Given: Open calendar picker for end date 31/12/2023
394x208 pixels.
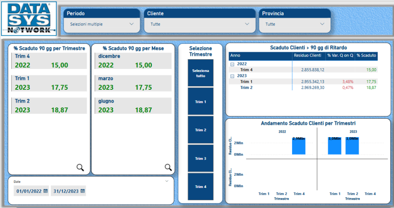Looking at the screenshot, I should pyautogui.click(x=83, y=191).
